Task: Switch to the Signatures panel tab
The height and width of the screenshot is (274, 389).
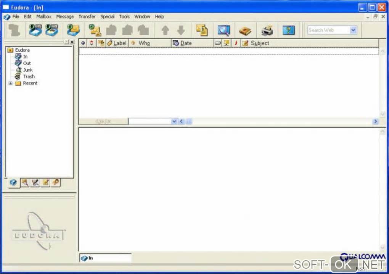Action: [x=35, y=183]
